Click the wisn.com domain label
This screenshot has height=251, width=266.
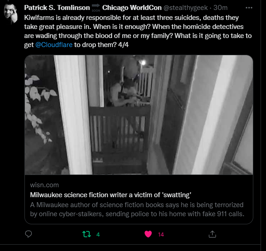(44, 185)
